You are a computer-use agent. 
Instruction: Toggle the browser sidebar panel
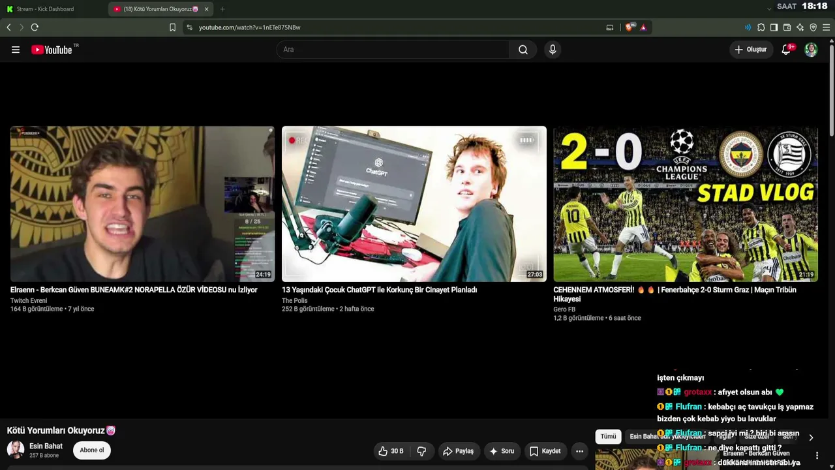click(x=774, y=27)
